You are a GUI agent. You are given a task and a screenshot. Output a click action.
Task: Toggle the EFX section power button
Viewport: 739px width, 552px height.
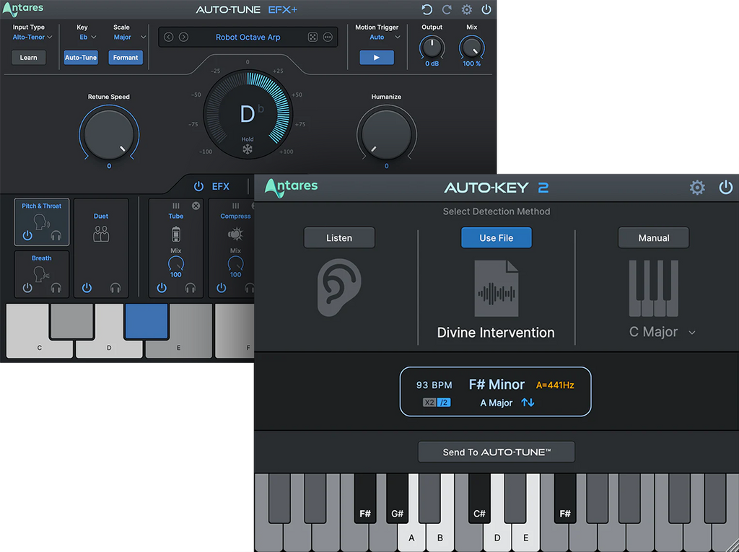point(198,186)
